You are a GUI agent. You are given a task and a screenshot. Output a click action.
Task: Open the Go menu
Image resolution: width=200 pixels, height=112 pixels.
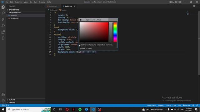31,2
